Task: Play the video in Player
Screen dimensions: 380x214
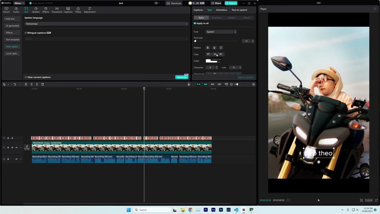Action: click(319, 200)
